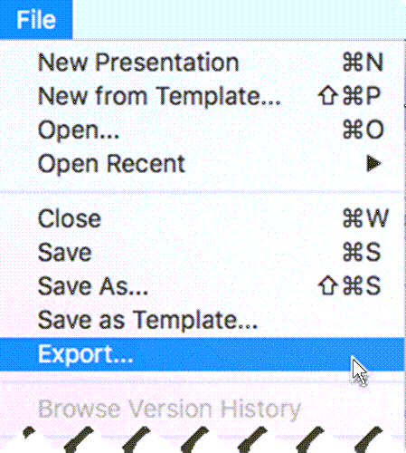Image resolution: width=406 pixels, height=453 pixels.
Task: Select the Save As... entry
Action: 202,286
